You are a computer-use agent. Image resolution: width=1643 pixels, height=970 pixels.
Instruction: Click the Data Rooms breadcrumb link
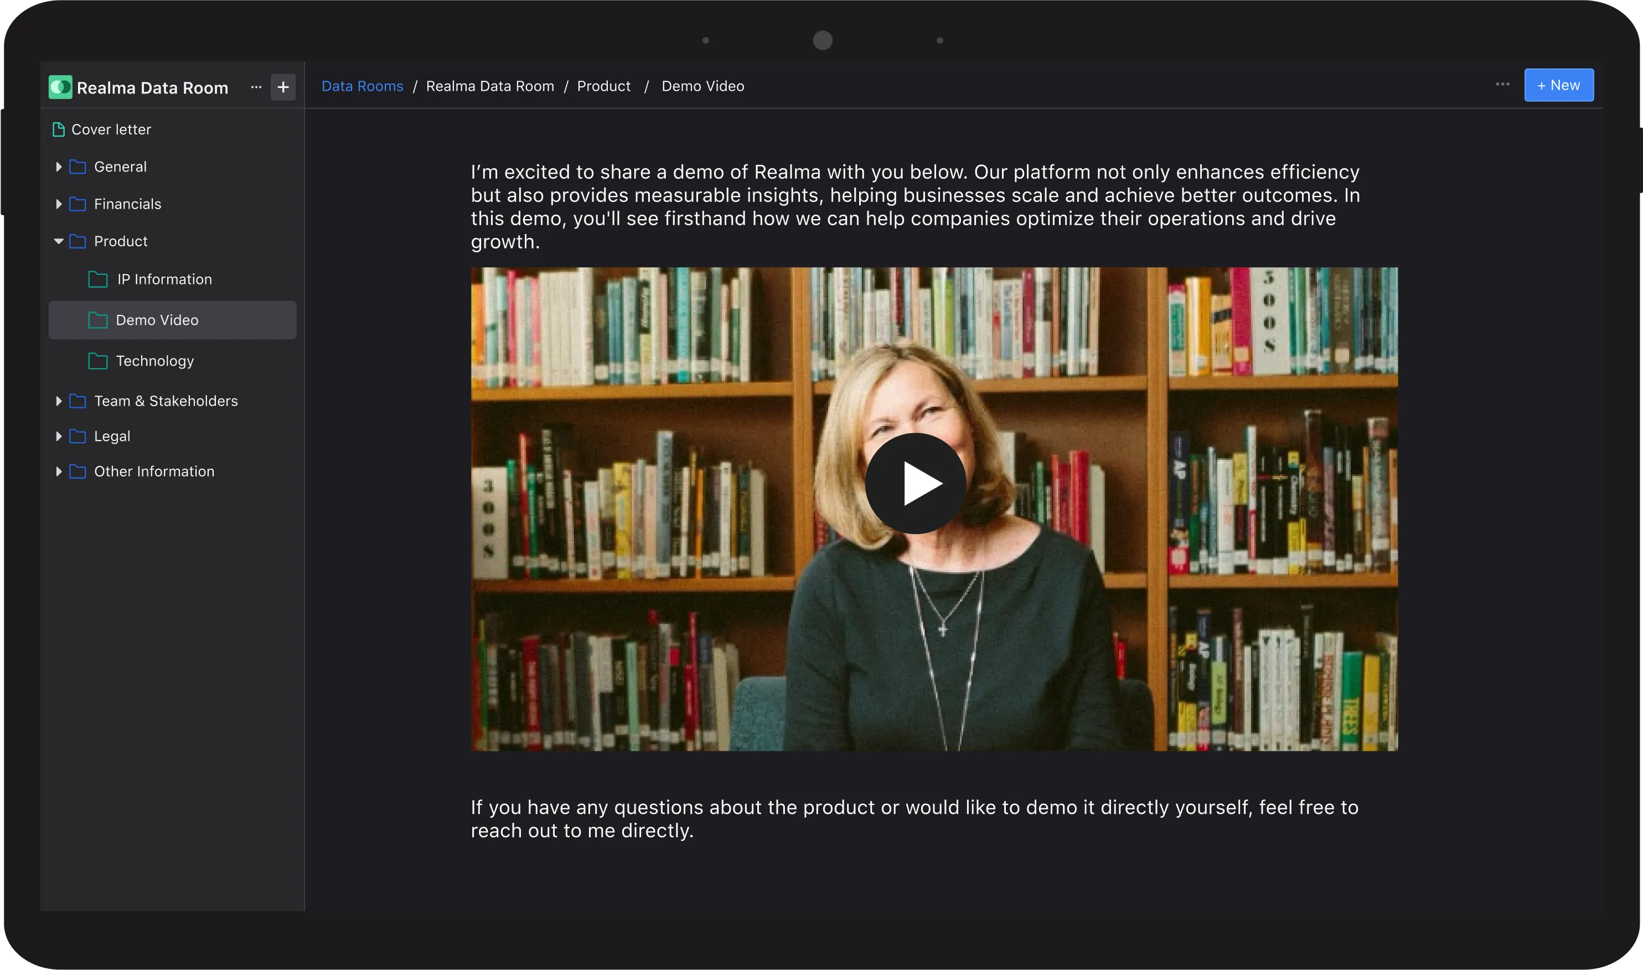point(362,86)
